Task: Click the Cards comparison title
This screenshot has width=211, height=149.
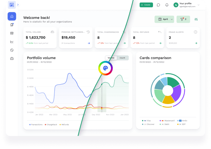Action: pos(156,58)
